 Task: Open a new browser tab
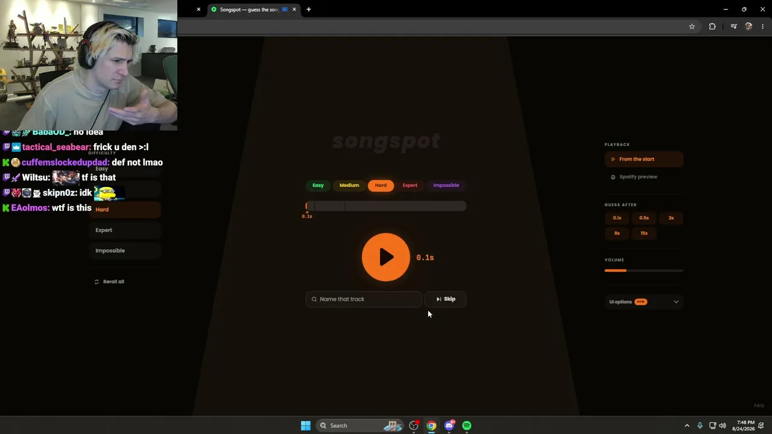pyautogui.click(x=309, y=10)
